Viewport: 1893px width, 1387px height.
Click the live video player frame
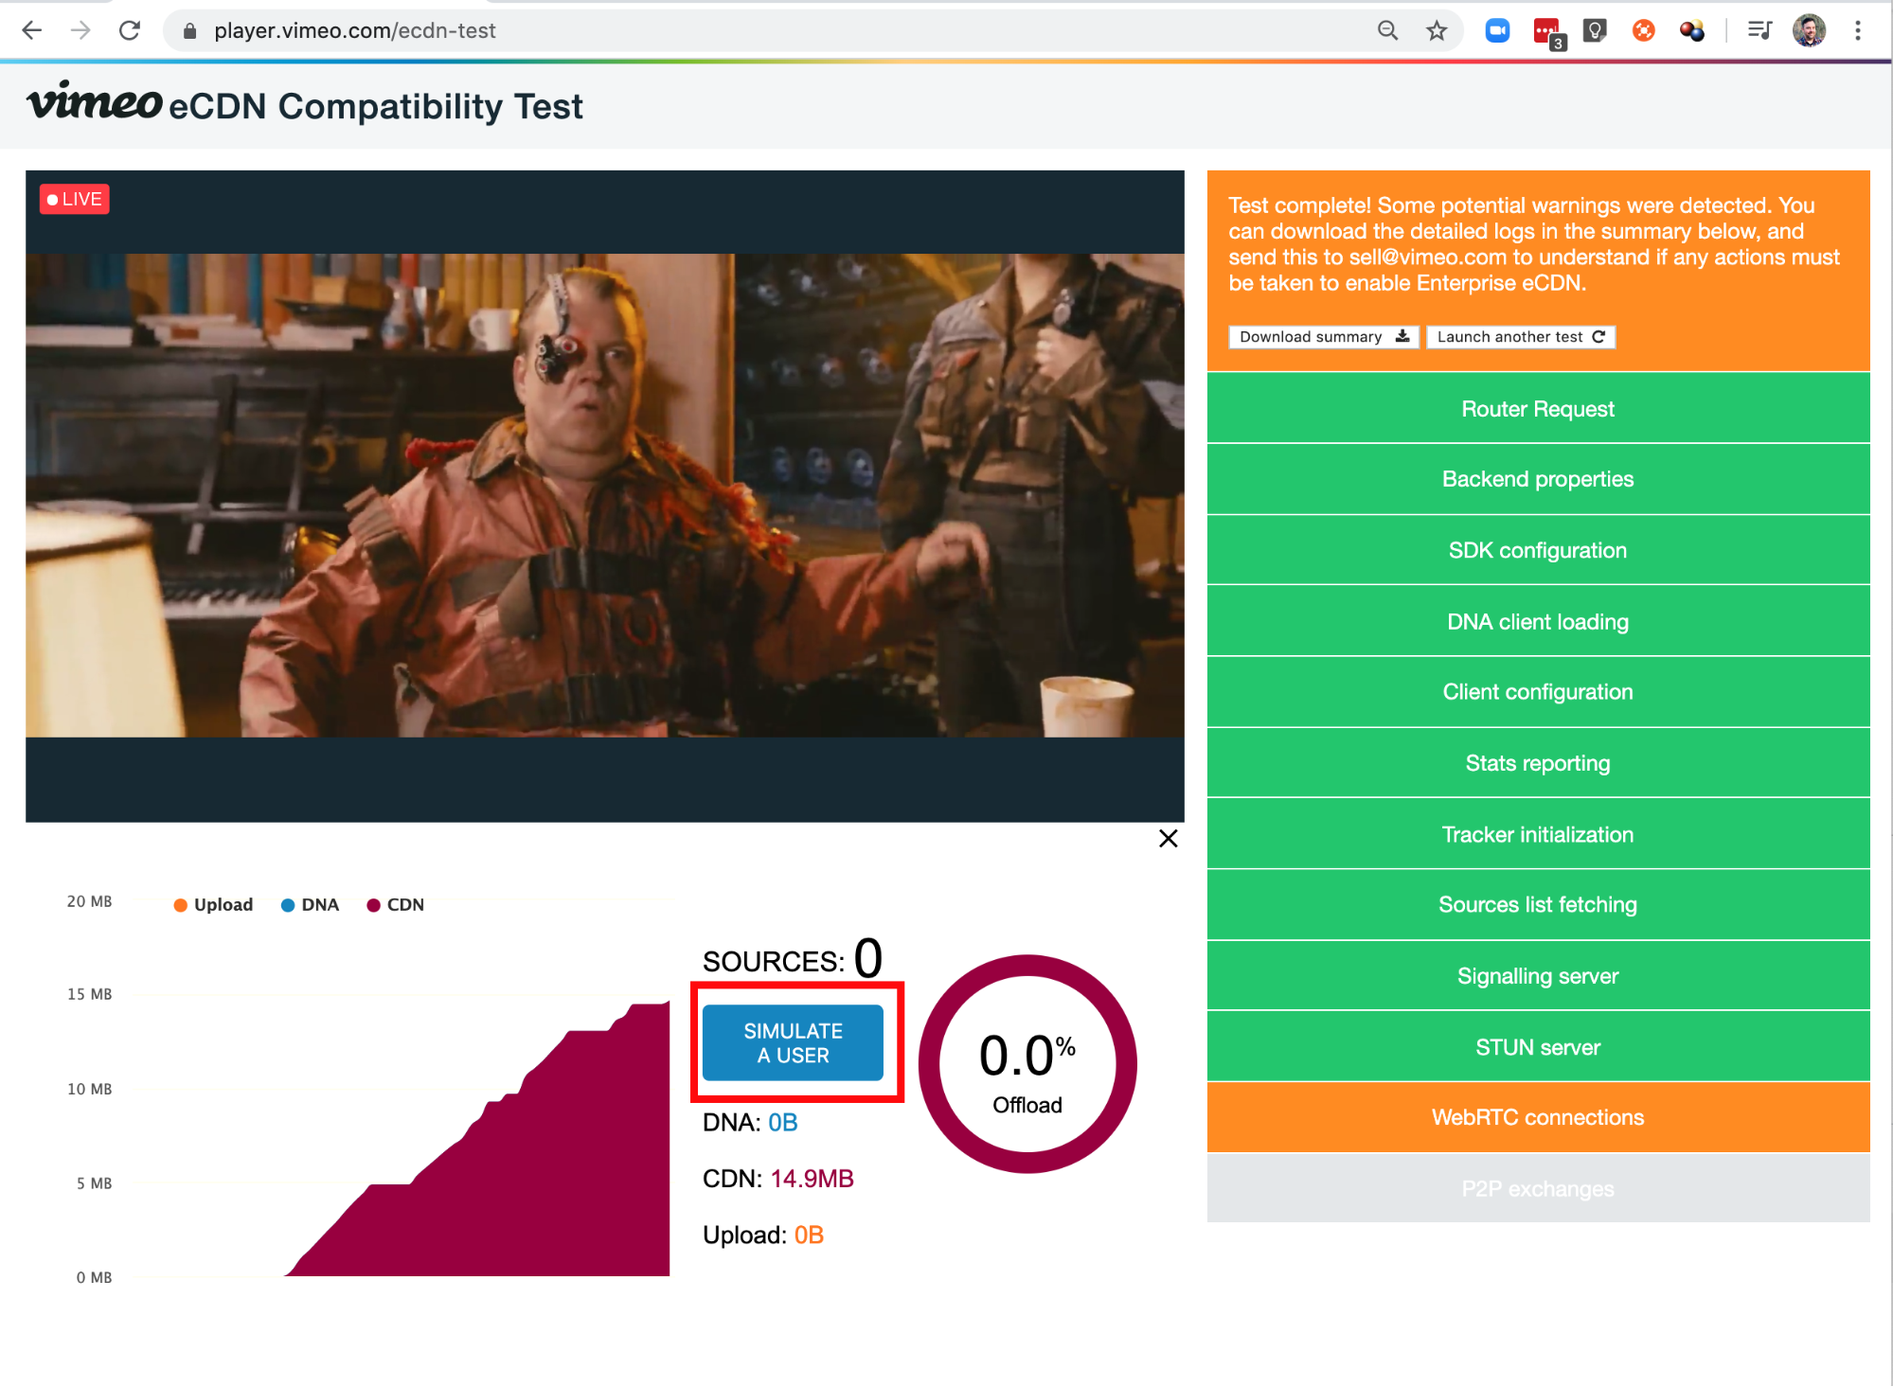(x=604, y=495)
